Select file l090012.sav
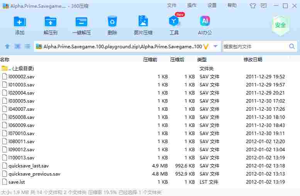This screenshot has height=196, width=300. click(22, 150)
